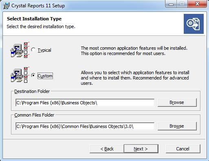Click the Custom installation computer icon

pos(20,75)
